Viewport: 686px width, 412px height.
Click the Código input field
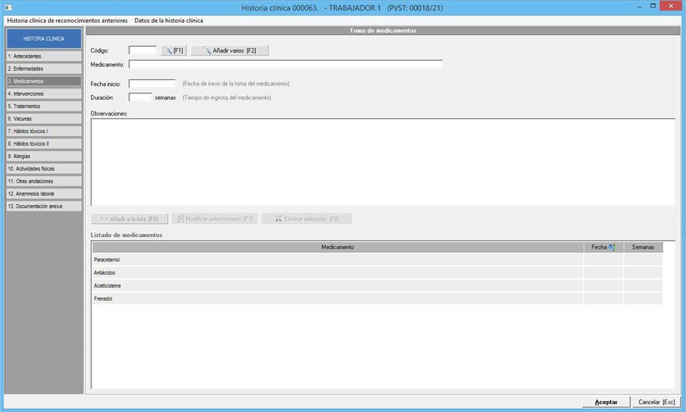click(142, 50)
